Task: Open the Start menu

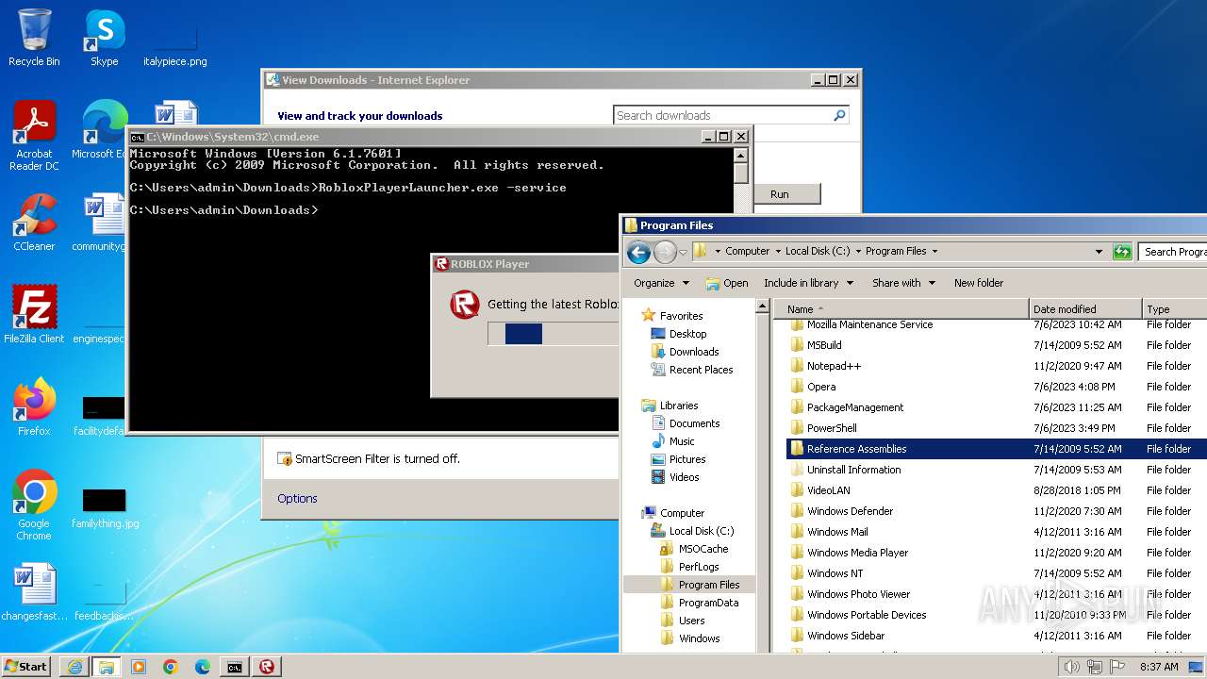Action: [x=26, y=667]
